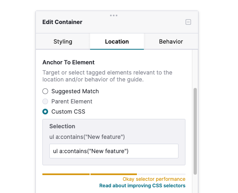Click the Custom CSS label text
The width and height of the screenshot is (238, 193).
[x=68, y=112]
